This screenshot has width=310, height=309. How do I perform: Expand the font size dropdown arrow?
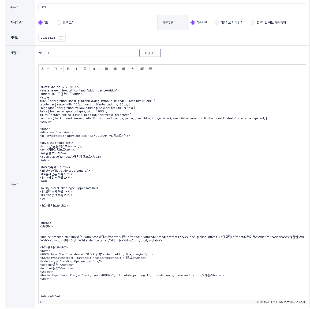coord(61,69)
